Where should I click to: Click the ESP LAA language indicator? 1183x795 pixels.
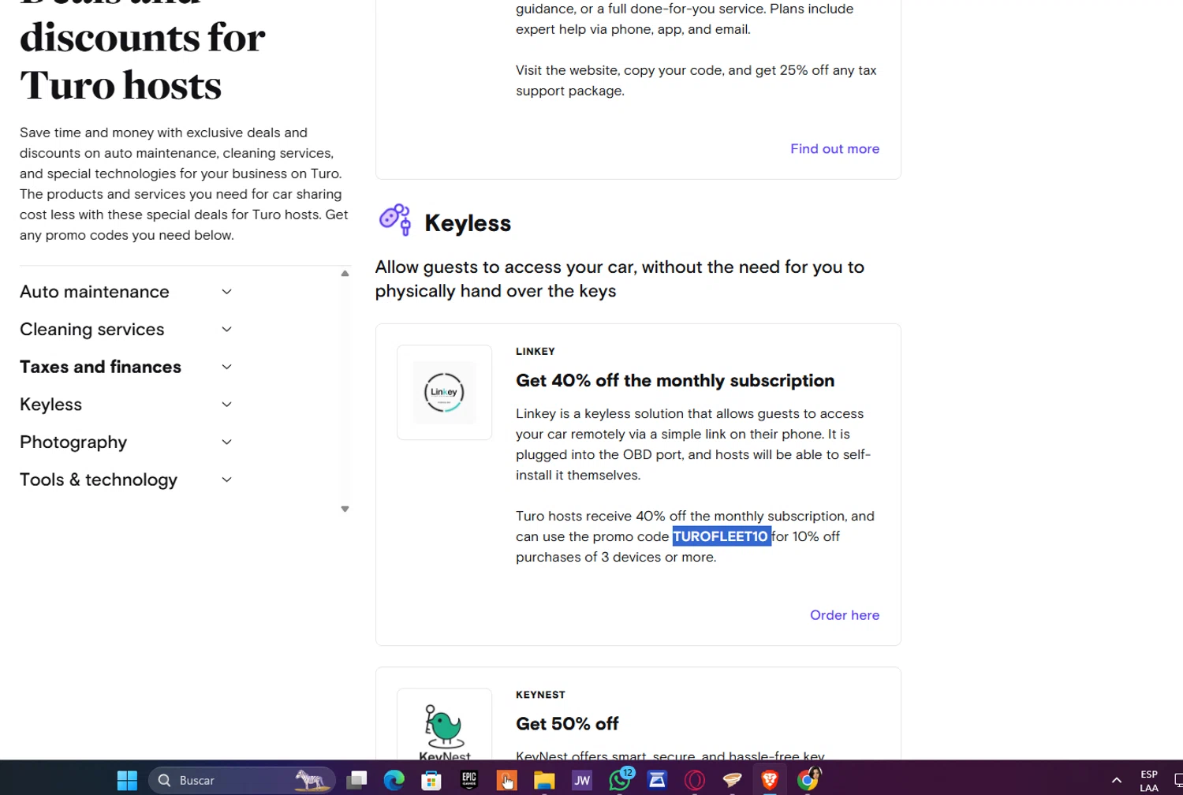1149,781
